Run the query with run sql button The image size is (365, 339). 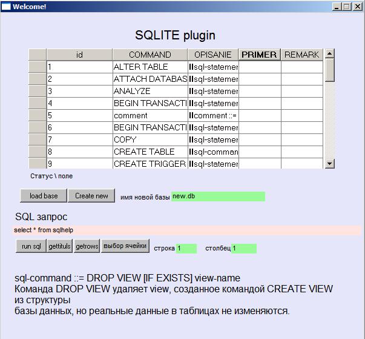point(31,246)
